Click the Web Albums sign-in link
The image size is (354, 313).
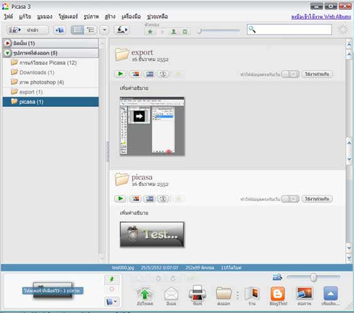tap(321, 17)
